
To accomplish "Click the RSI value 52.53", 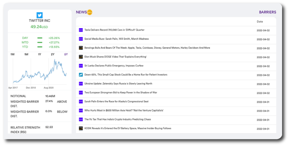I will (x=49, y=127).
